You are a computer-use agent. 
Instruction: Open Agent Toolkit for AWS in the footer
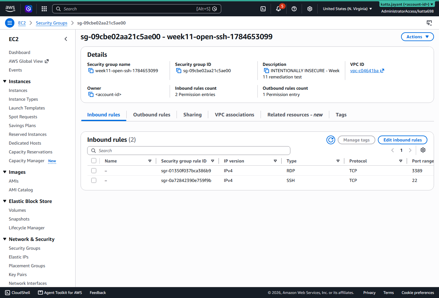(x=60, y=293)
